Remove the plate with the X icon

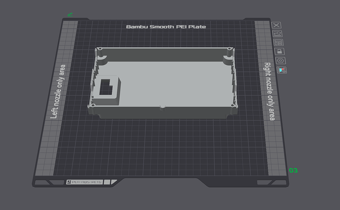(276, 25)
